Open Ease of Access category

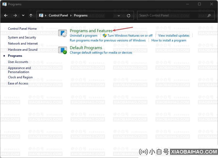click(x=18, y=83)
